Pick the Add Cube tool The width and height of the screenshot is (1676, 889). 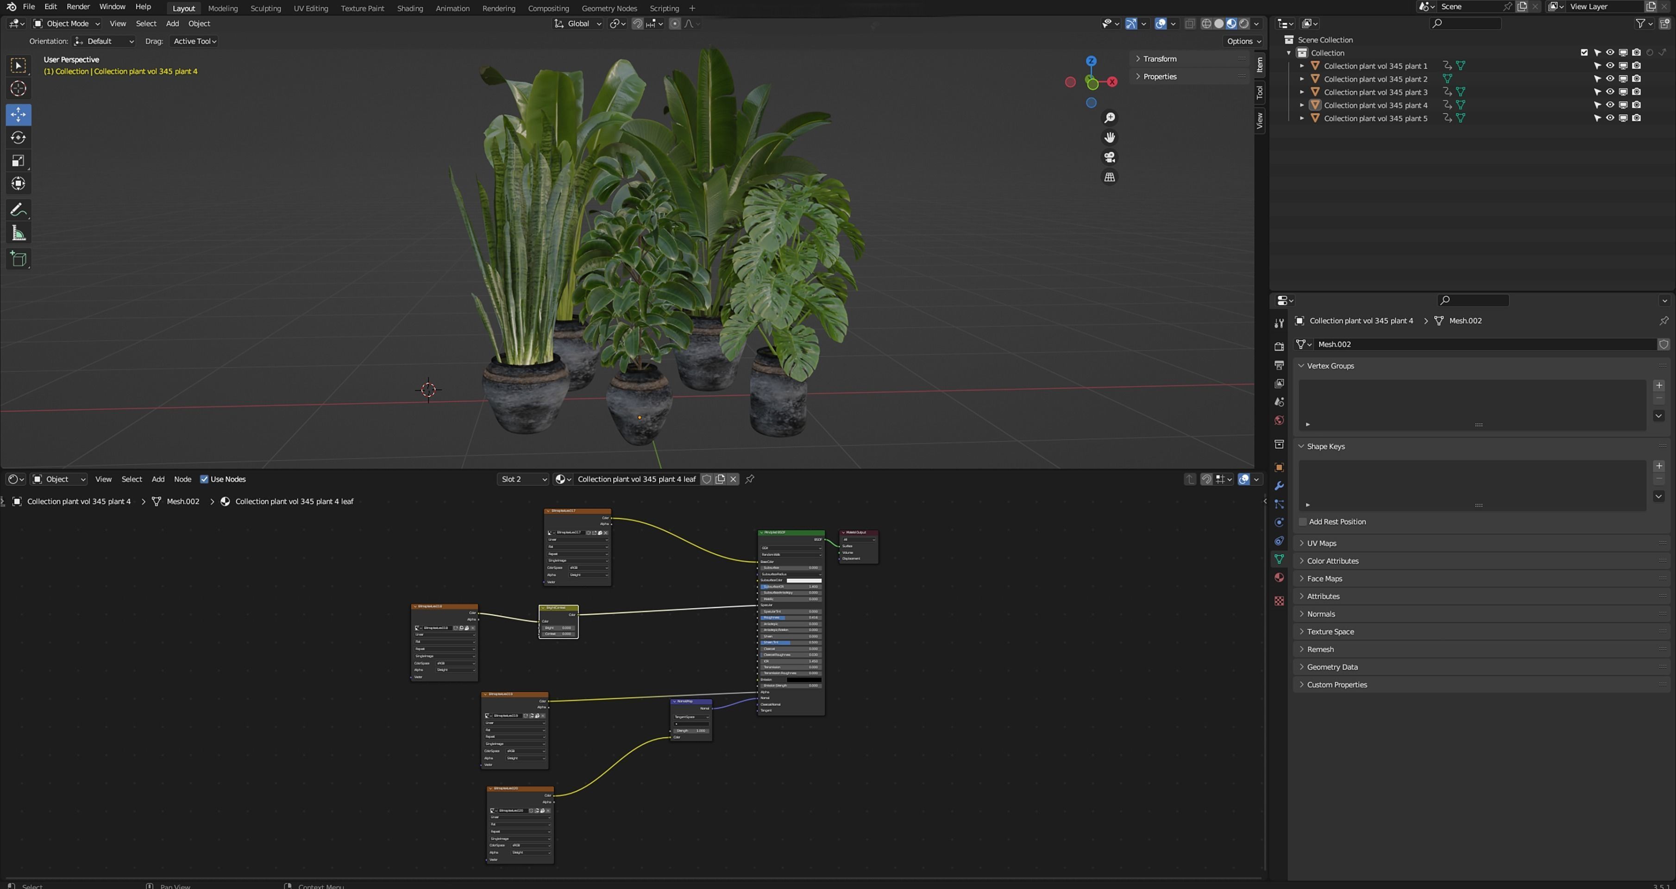(18, 259)
